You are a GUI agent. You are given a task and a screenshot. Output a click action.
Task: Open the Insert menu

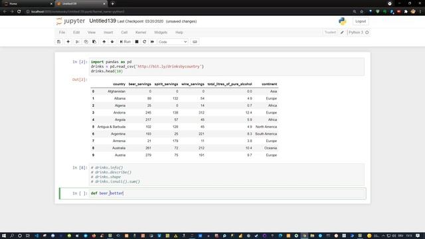[108, 33]
